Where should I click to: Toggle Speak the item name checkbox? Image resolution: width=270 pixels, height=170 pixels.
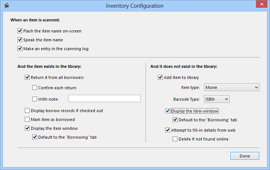pos(20,40)
